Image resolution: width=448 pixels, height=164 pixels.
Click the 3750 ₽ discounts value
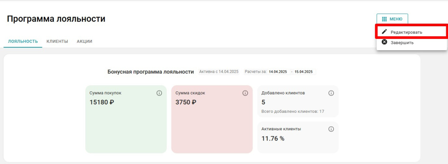click(185, 102)
